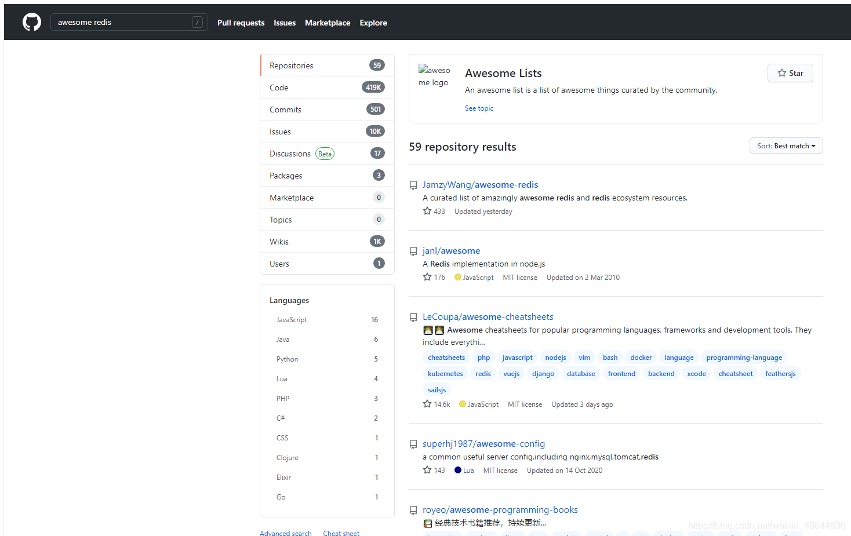The image size is (851, 536).
Task: Click the cheatsheets topic tag
Action: [446, 358]
